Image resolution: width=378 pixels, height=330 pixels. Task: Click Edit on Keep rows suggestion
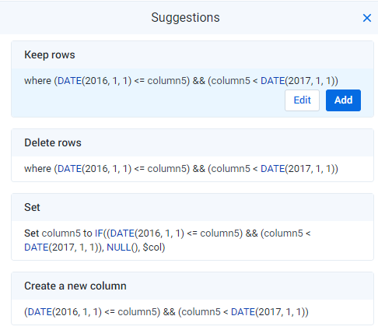(x=302, y=100)
